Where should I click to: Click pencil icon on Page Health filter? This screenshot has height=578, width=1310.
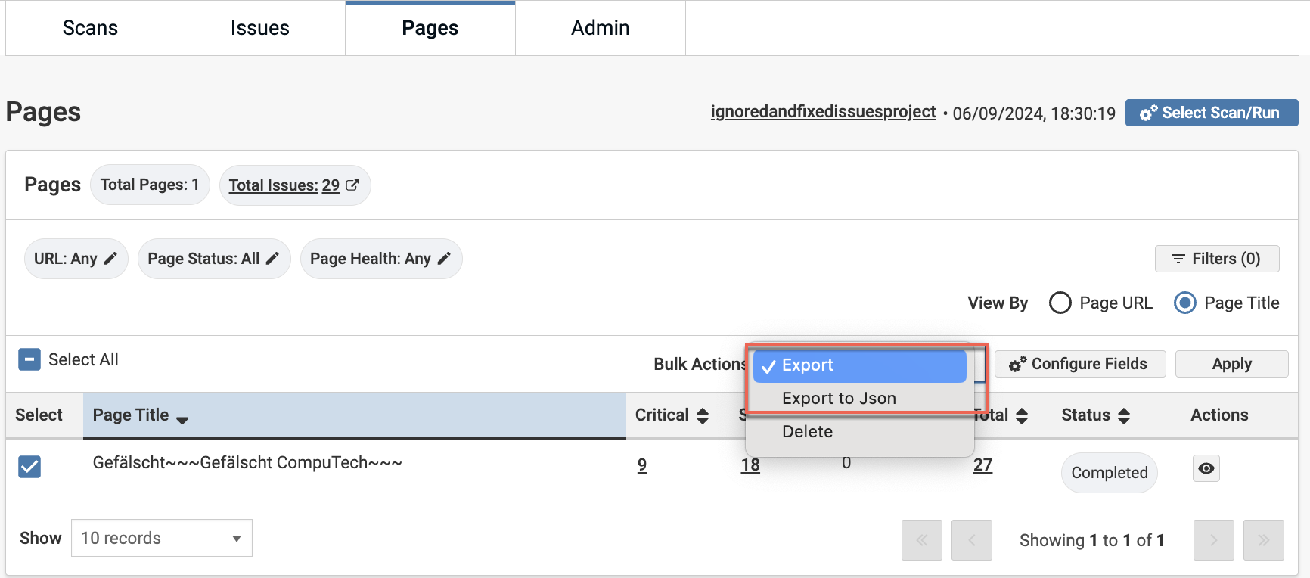coord(444,259)
